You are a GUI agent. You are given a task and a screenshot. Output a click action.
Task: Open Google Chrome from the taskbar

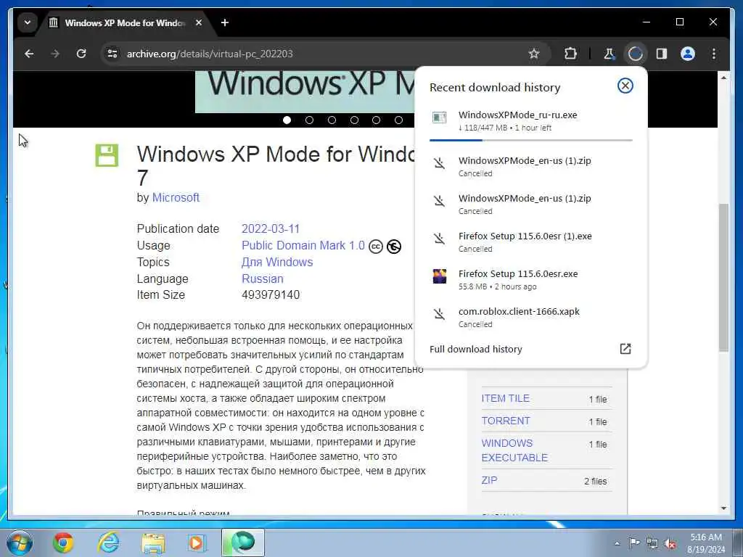point(63,542)
